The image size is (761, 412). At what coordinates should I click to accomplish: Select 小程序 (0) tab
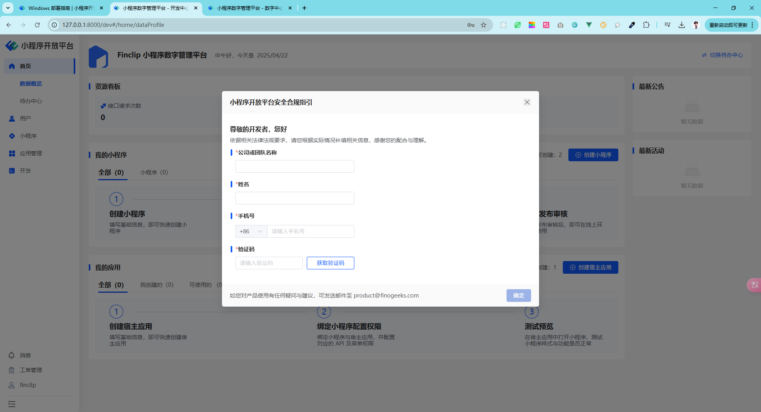pos(154,172)
